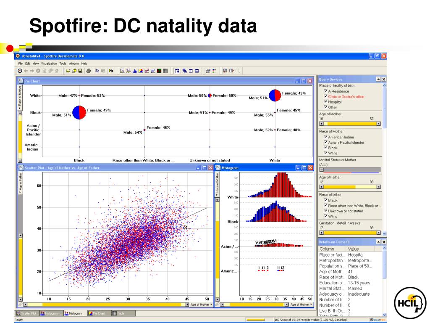Click the reset/undo marking toolbar icon
The width and height of the screenshot is (430, 323).
click(111, 71)
